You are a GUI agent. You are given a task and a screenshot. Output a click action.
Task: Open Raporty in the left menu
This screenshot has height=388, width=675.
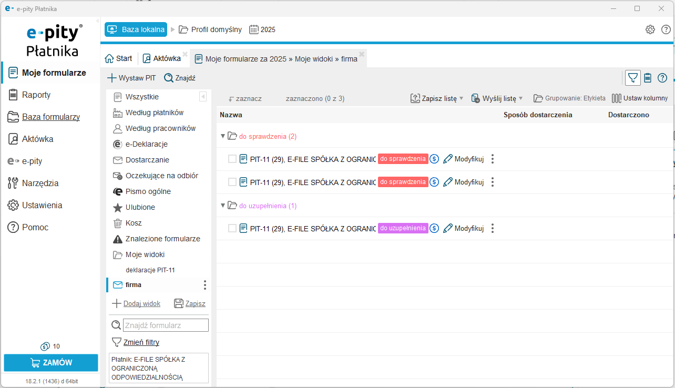click(x=36, y=95)
